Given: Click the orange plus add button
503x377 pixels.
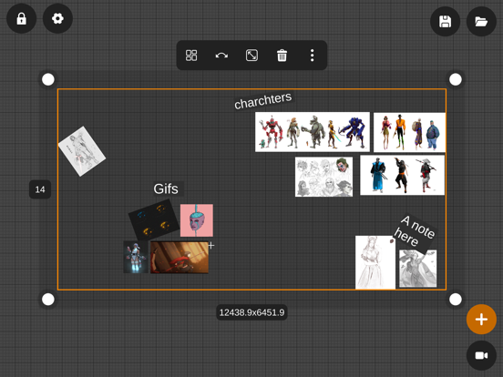Looking at the screenshot, I should (x=481, y=320).
